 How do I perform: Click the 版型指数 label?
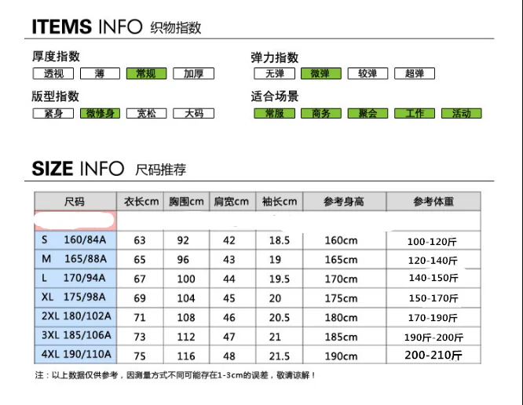(x=56, y=96)
